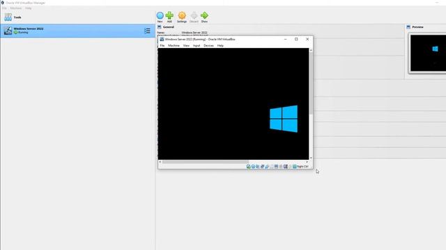Screen dimensions: 446x250
Task: Click the green Show arrow icon
Action: click(204, 15)
